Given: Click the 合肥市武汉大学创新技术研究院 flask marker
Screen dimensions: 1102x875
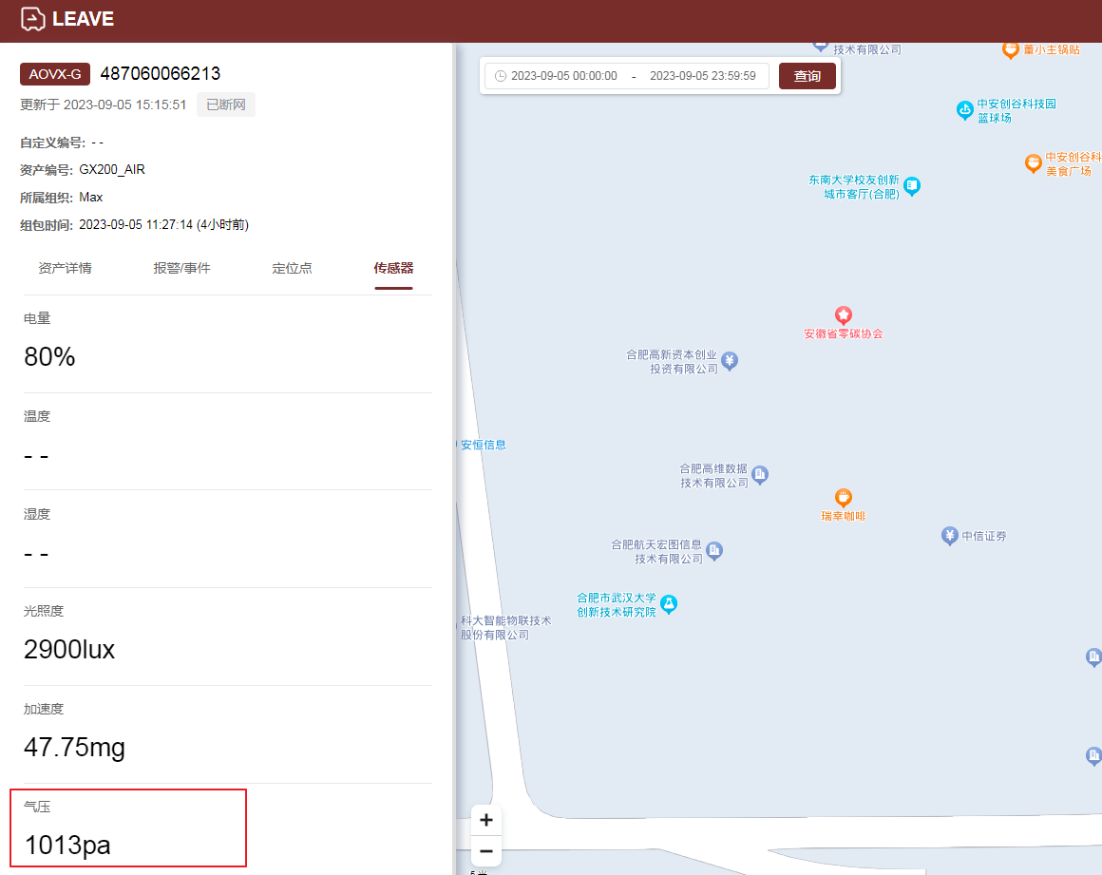Looking at the screenshot, I should (x=669, y=604).
